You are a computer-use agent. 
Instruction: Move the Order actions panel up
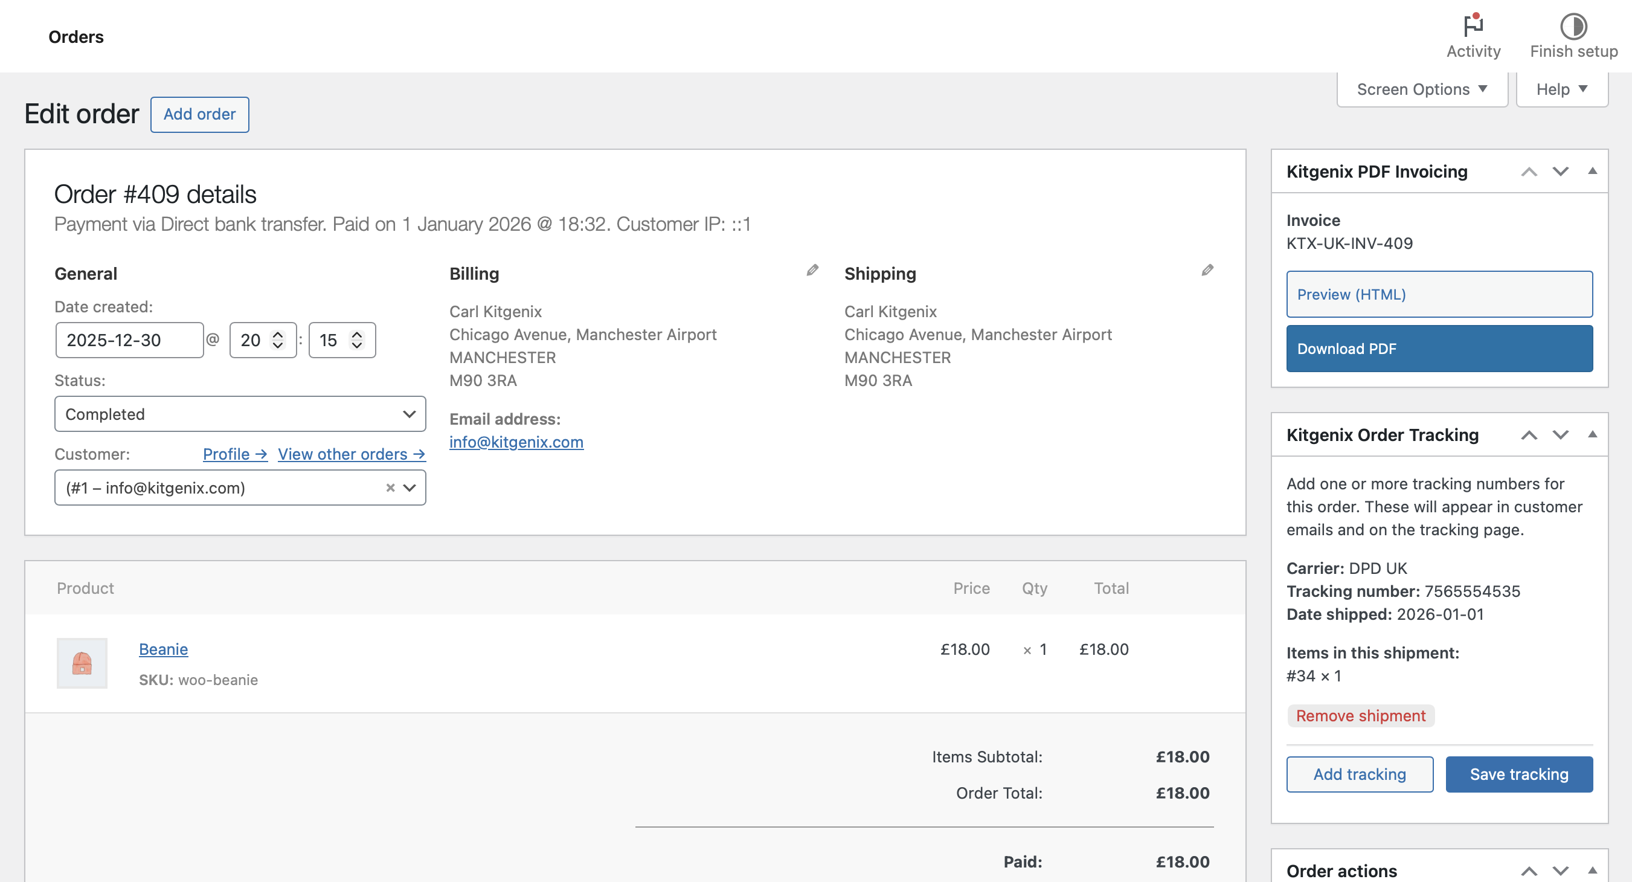pyautogui.click(x=1530, y=871)
